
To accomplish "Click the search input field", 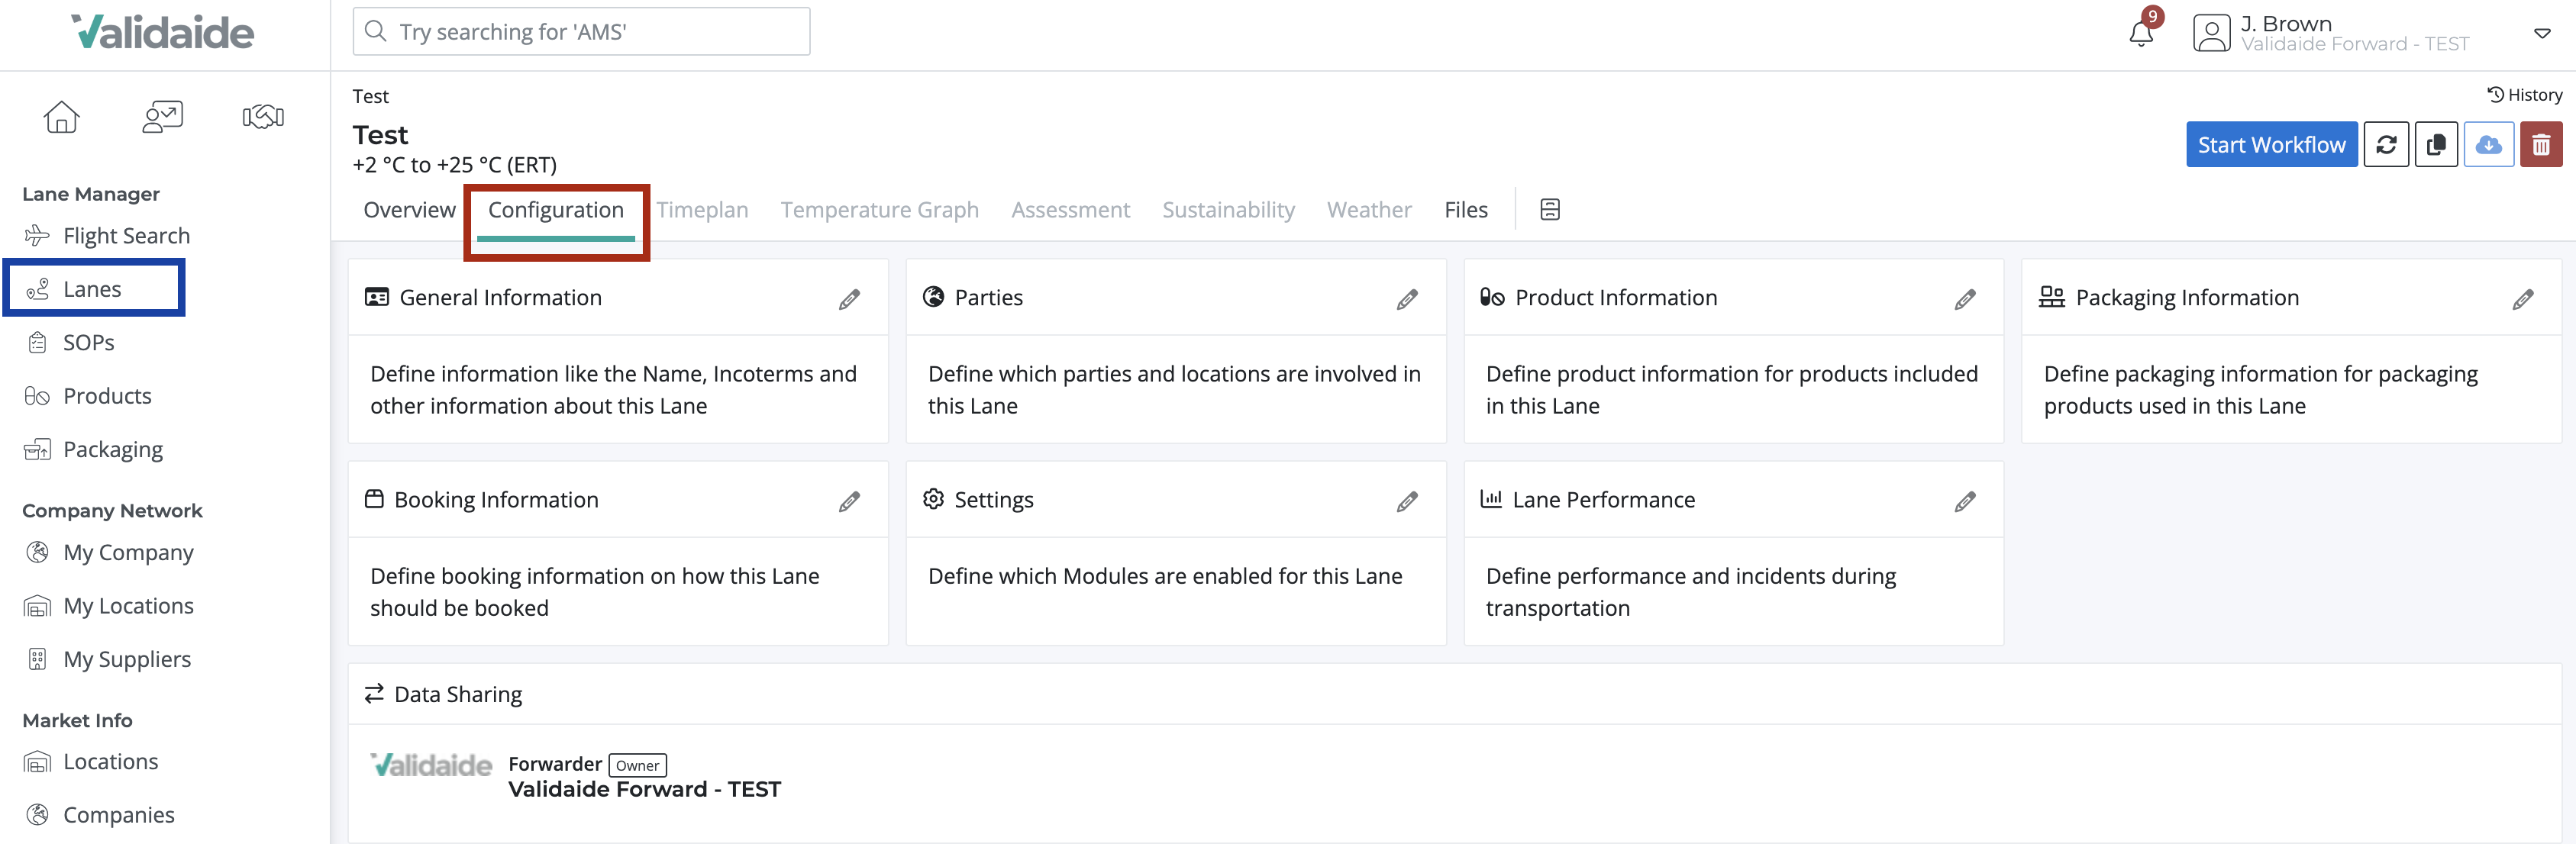I will (581, 32).
